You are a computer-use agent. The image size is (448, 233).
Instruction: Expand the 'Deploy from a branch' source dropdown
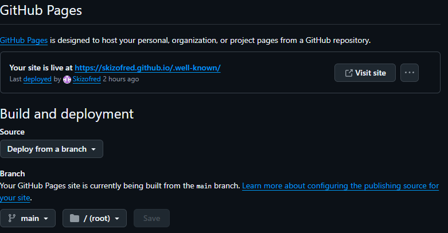click(x=52, y=149)
